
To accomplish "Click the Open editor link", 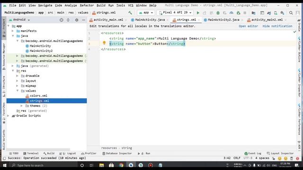I will tap(248, 26).
